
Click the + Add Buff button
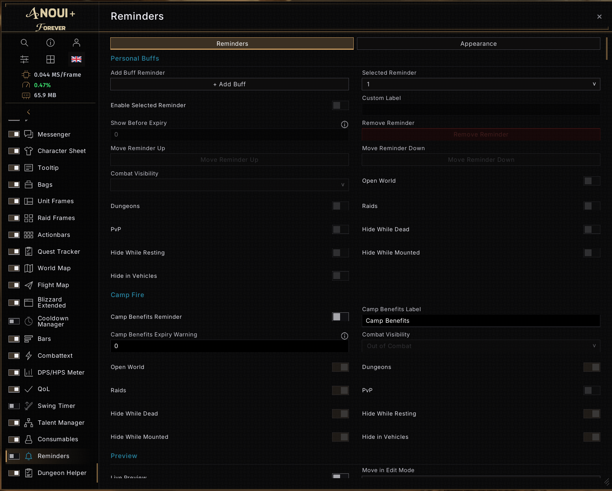tap(229, 84)
